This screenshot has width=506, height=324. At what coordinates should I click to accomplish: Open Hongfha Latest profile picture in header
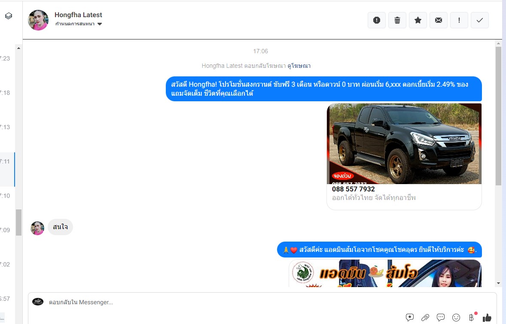(x=38, y=20)
